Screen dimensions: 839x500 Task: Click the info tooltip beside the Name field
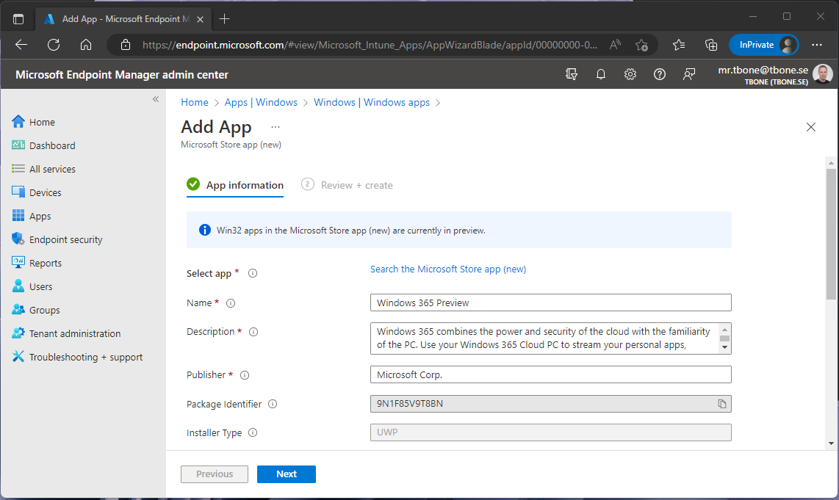pos(231,302)
